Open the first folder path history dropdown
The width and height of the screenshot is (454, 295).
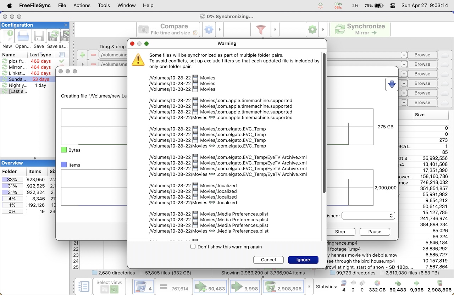click(x=404, y=55)
